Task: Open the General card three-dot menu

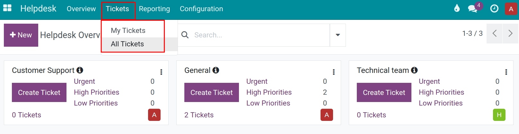Action: [x=334, y=72]
